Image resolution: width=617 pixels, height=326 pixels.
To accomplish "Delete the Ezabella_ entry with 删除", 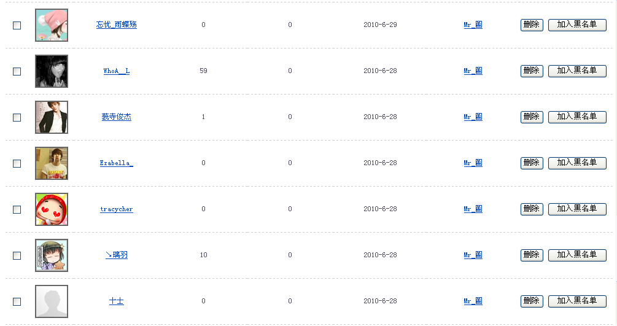I will [532, 163].
